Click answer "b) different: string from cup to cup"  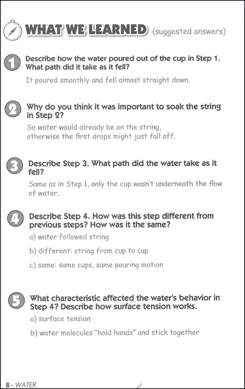click(x=89, y=251)
